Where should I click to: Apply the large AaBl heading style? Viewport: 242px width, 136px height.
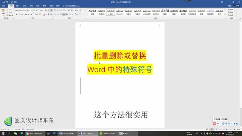tap(165, 12)
